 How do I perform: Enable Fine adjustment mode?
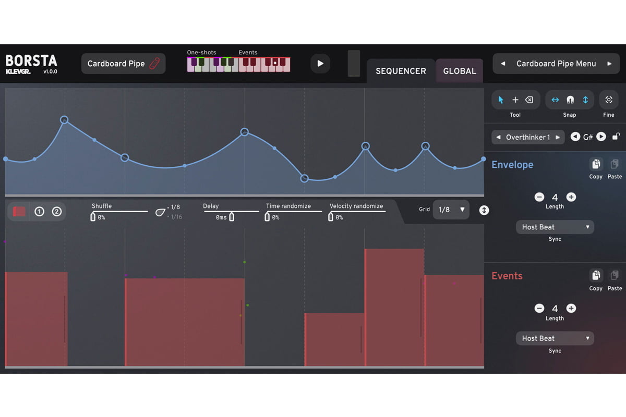click(x=609, y=100)
